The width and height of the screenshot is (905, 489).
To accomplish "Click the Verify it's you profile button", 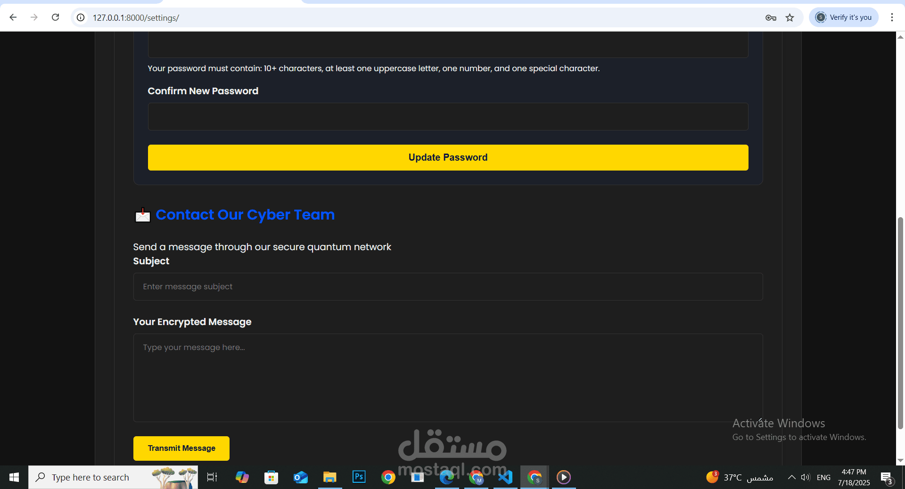I will tap(844, 17).
